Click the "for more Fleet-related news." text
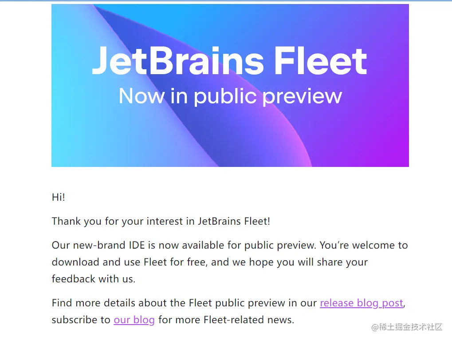Image resolution: width=452 pixels, height=341 pixels. point(226,320)
